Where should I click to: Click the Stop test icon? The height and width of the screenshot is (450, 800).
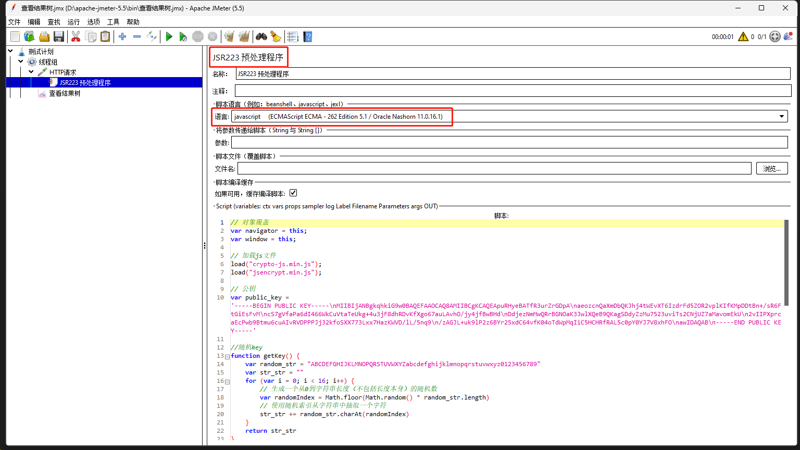197,36
